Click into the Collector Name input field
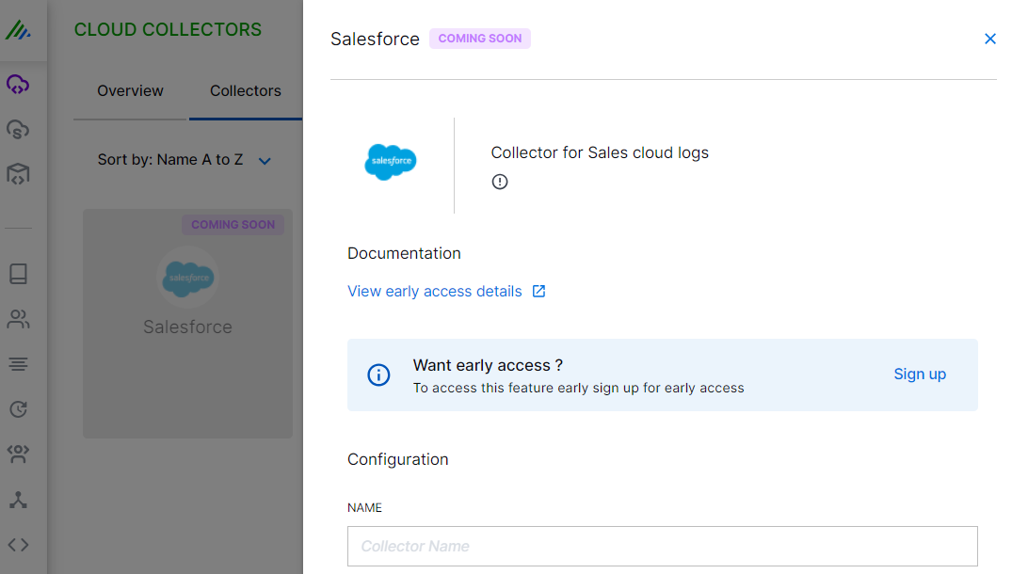 (662, 546)
